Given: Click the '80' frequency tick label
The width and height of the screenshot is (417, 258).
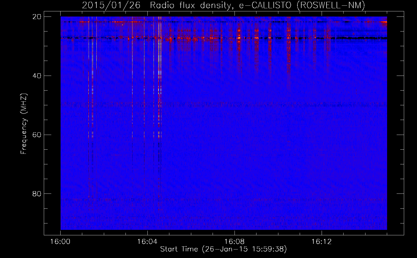Looking at the screenshot, I should (37, 194).
